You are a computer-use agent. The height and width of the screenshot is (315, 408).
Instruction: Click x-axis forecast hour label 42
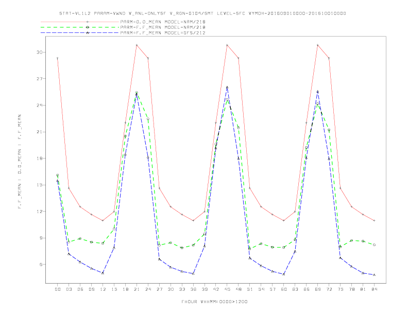216,289
